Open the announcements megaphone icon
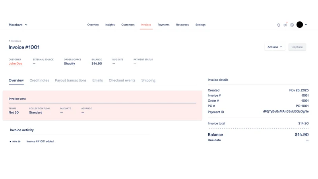318x179 pixels. [285, 25]
